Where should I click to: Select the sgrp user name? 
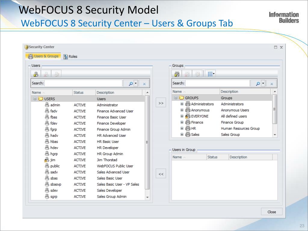tap(54, 196)
